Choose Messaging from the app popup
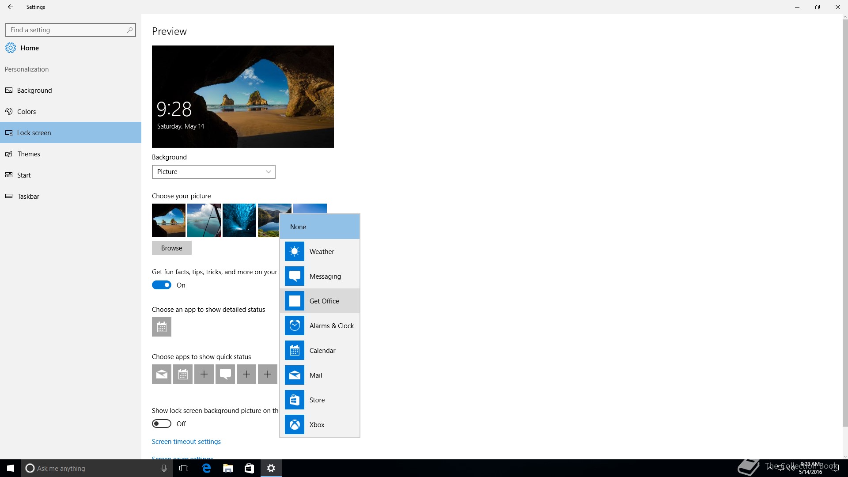The width and height of the screenshot is (848, 477). tap(320, 276)
